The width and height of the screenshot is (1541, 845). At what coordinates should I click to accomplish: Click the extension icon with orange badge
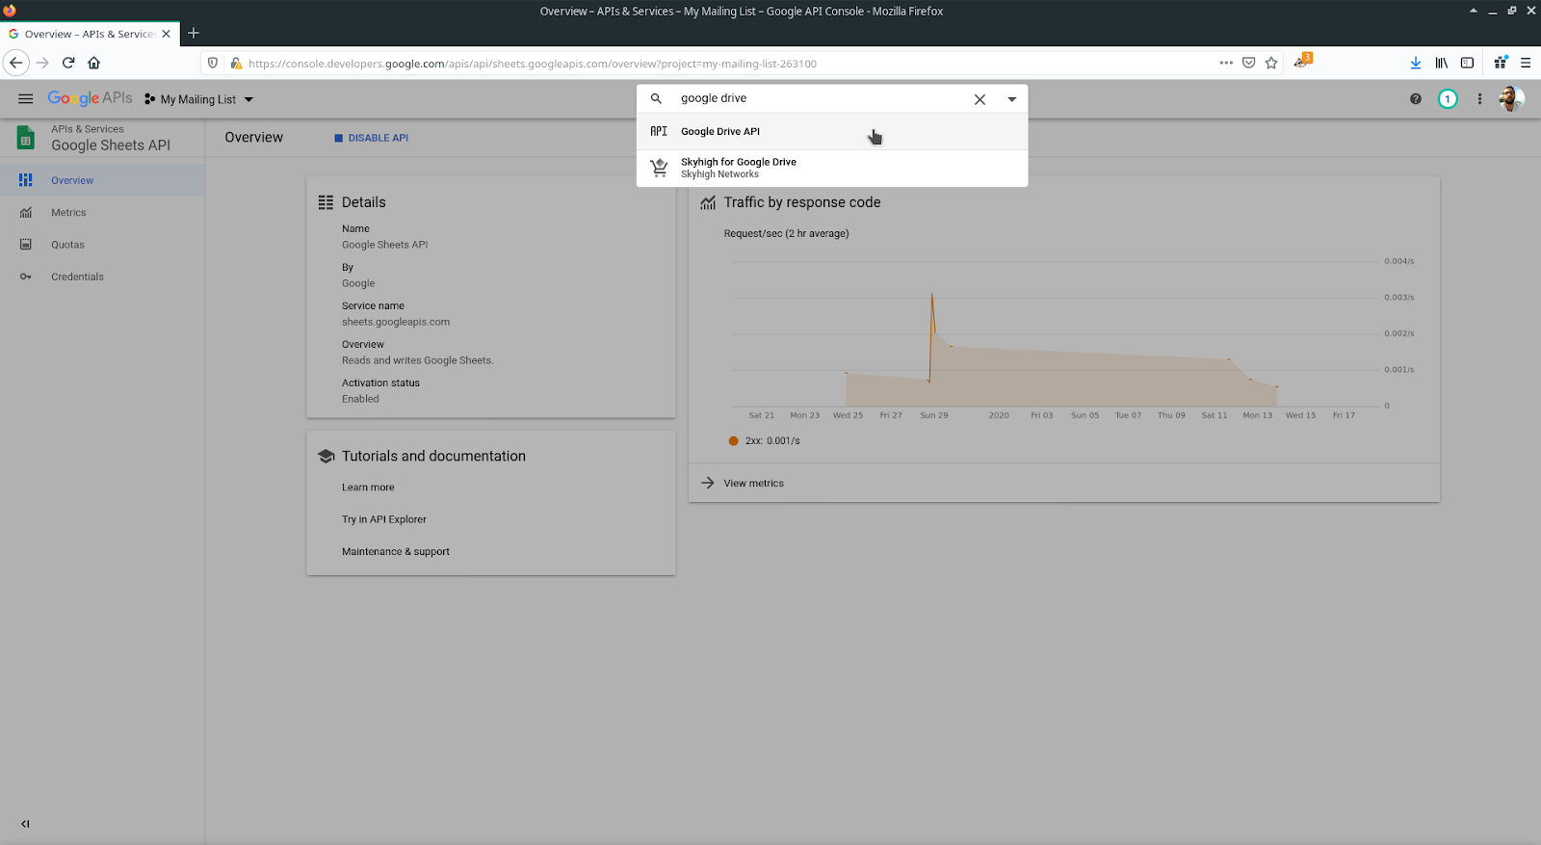[x=1303, y=61]
